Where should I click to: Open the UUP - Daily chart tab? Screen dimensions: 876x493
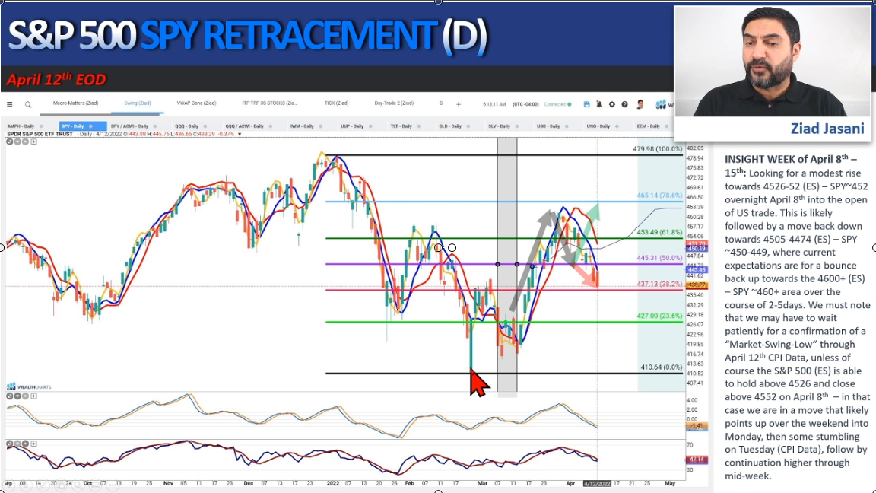pos(352,126)
